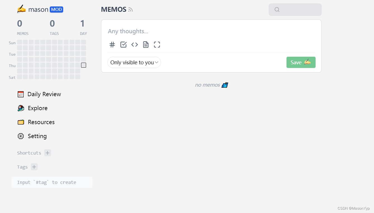This screenshot has width=374, height=213.
Task: Open the RSS feed next to MEMOS title
Action: [x=130, y=10]
